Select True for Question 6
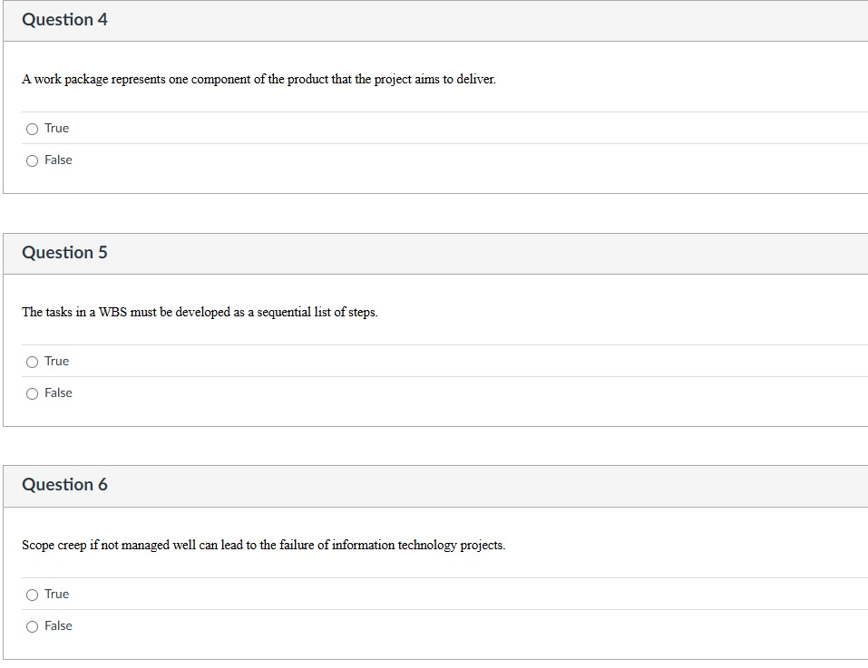Screen dimensions: 868x668 (32, 594)
